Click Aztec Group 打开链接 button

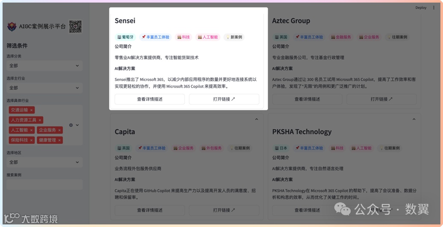pos(381,99)
